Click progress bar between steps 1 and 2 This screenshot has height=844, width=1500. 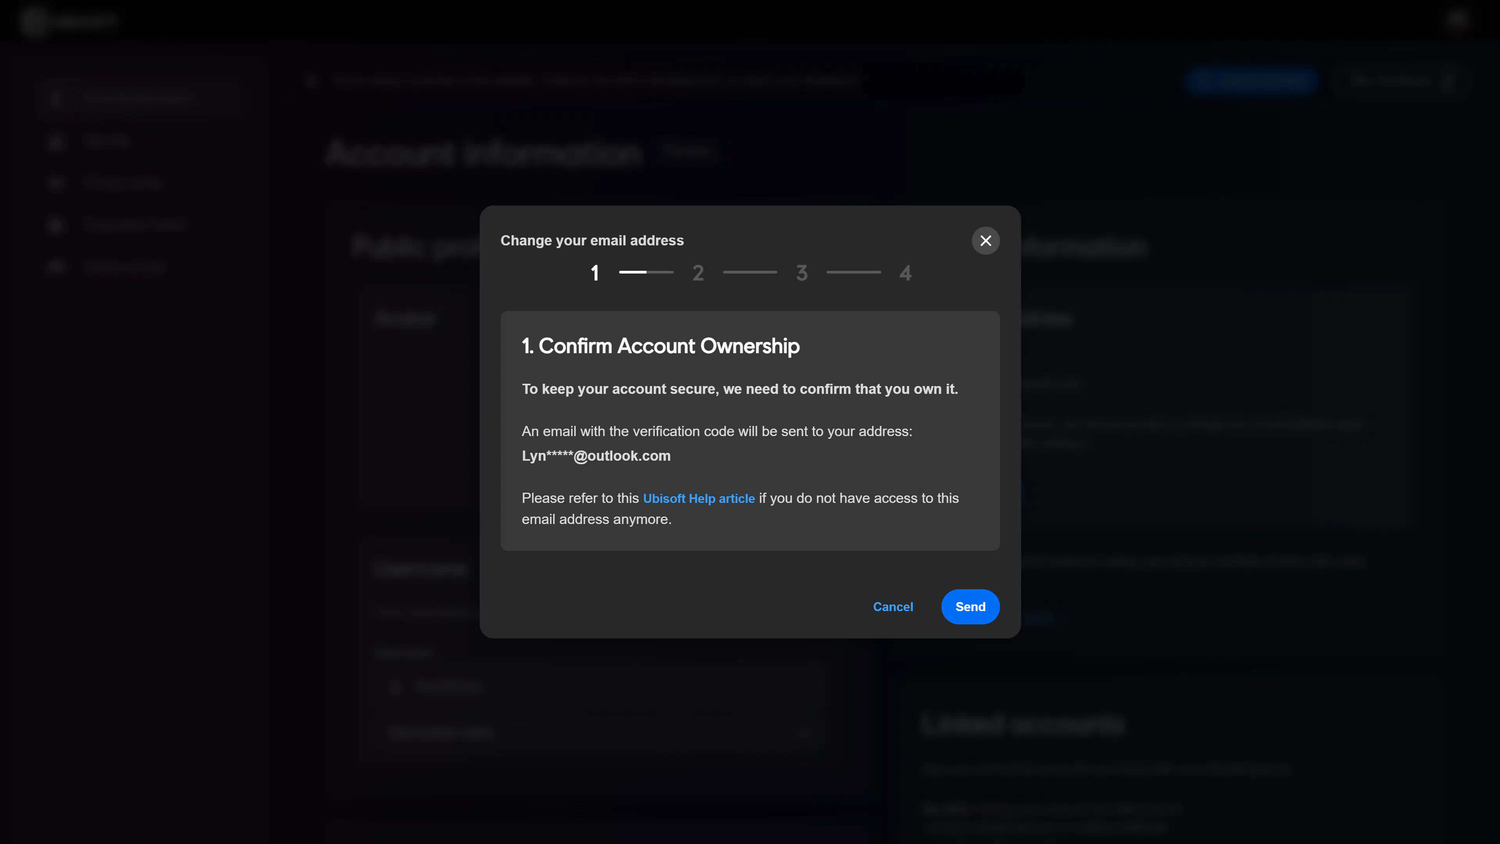click(x=646, y=272)
